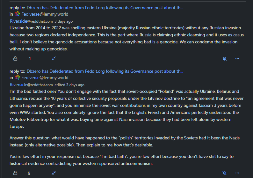Image resolution: width=253 pixels, height=178 pixels.
Task: Click the lock icon on the -1 score comment
Action: pos(15,59)
